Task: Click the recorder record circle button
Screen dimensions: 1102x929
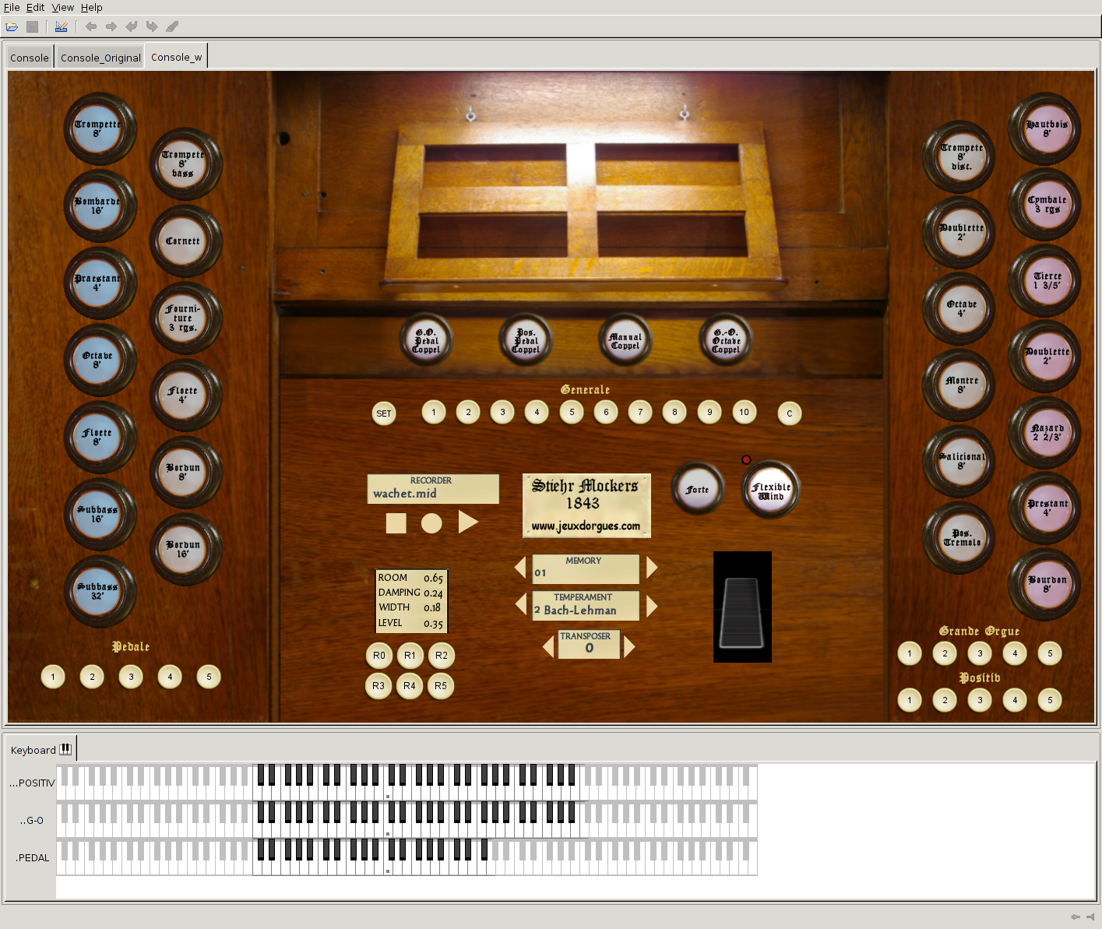Action: click(431, 523)
